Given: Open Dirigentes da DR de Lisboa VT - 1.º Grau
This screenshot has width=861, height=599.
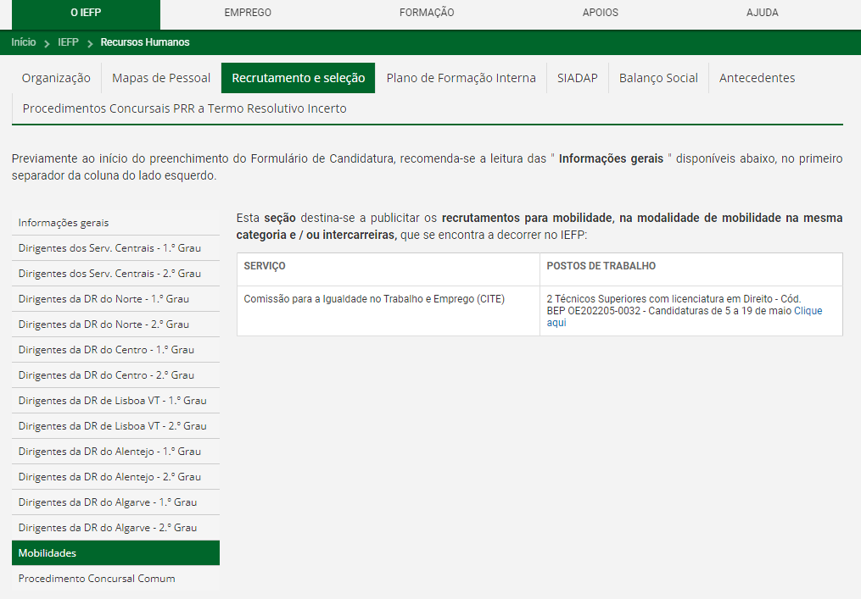Looking at the screenshot, I should [112, 401].
